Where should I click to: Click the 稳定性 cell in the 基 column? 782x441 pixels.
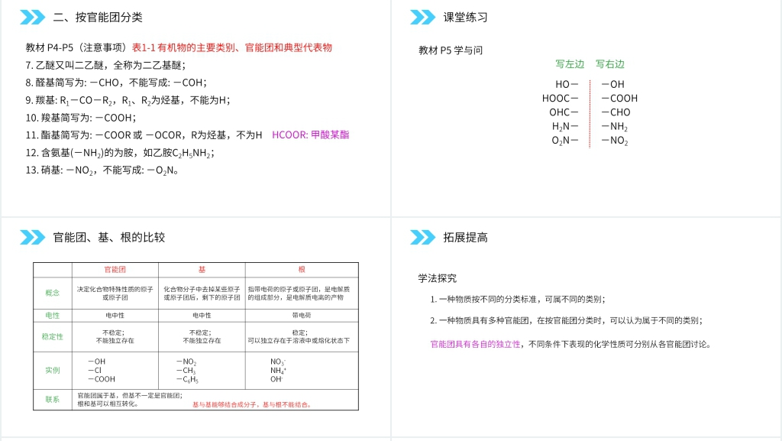200,337
